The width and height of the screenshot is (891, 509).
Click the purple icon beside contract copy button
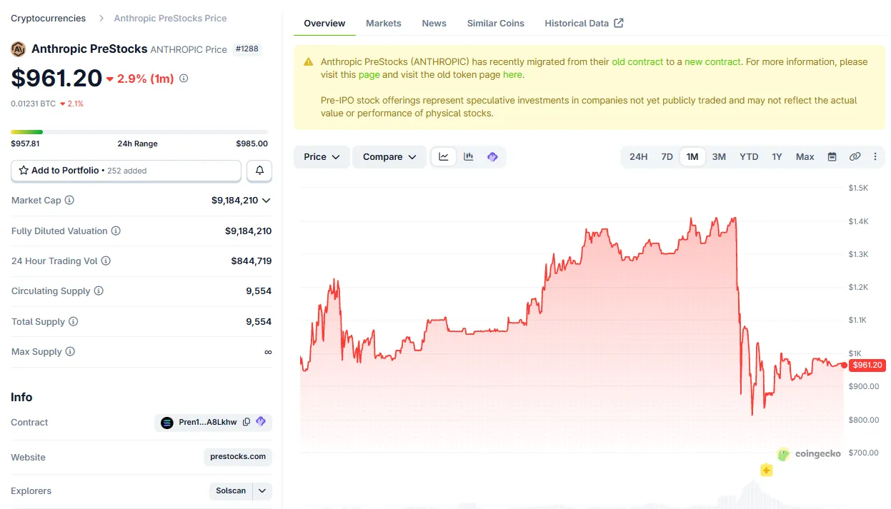261,422
